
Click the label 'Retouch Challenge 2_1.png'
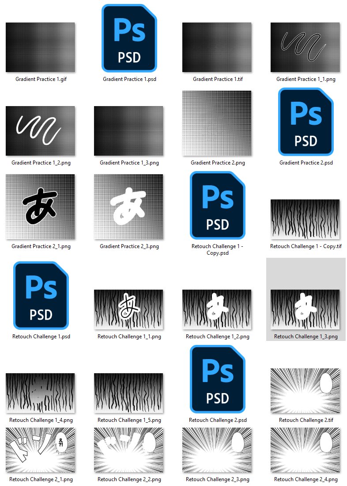click(x=41, y=479)
